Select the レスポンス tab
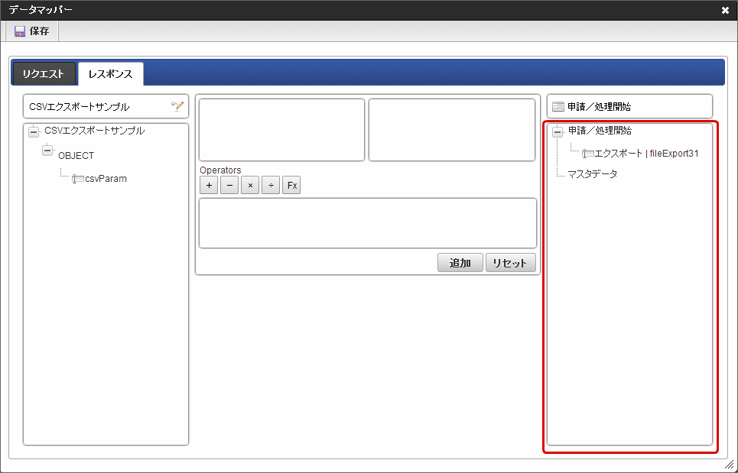Viewport: 738px width, 473px height. pos(111,74)
